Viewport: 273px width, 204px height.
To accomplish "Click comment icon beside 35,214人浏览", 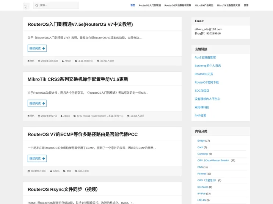I will pyautogui.click(x=98, y=61).
